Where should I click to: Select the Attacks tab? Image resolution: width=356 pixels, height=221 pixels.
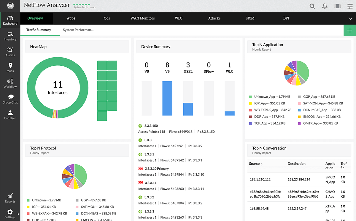click(x=214, y=18)
